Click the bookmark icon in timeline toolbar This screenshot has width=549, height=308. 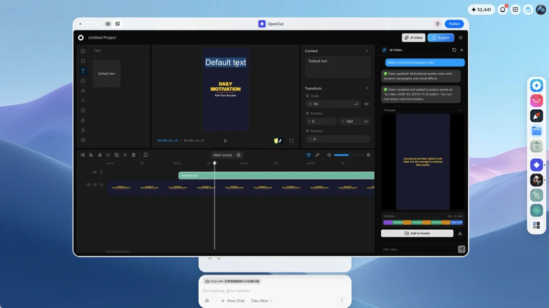click(145, 155)
